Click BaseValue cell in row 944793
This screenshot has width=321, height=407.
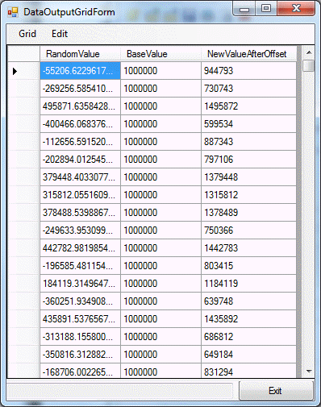coord(161,71)
